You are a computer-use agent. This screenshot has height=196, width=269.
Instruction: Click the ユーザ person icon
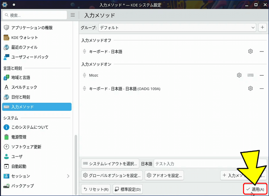(6, 156)
